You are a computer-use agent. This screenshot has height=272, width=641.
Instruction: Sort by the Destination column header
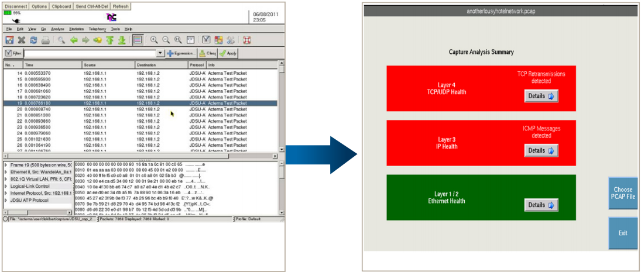162,65
